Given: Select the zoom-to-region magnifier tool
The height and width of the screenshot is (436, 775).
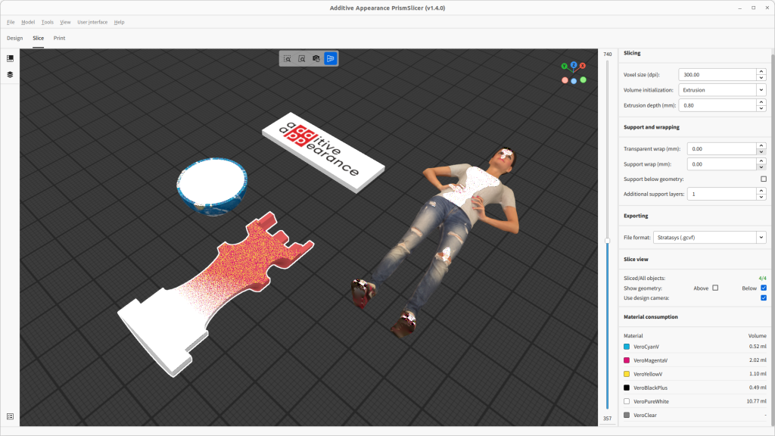Looking at the screenshot, I should [x=287, y=58].
